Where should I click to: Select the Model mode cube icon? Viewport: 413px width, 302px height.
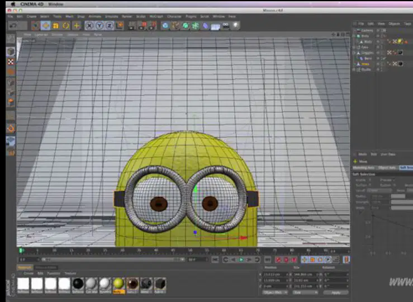[11, 51]
